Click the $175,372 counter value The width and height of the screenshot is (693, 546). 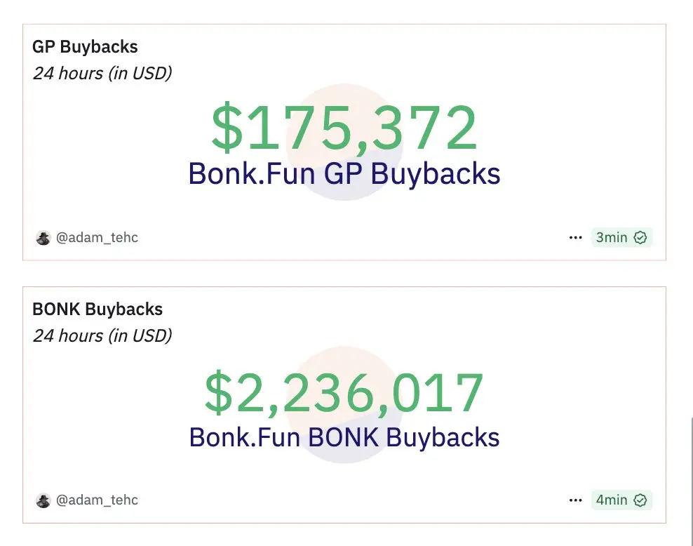344,127
